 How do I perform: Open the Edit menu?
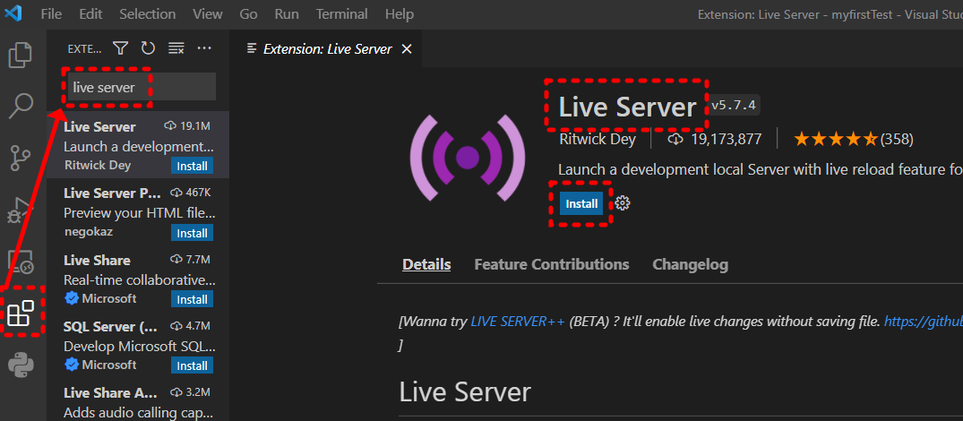pos(90,13)
